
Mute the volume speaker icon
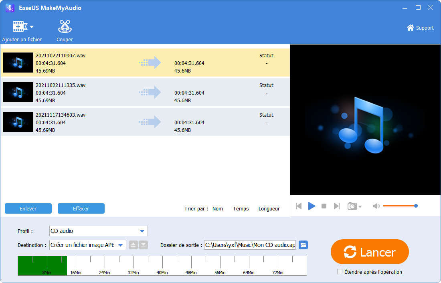click(x=376, y=206)
